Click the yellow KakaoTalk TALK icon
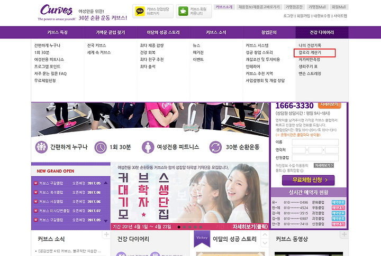The width and height of the screenshot is (381, 256). point(140,11)
